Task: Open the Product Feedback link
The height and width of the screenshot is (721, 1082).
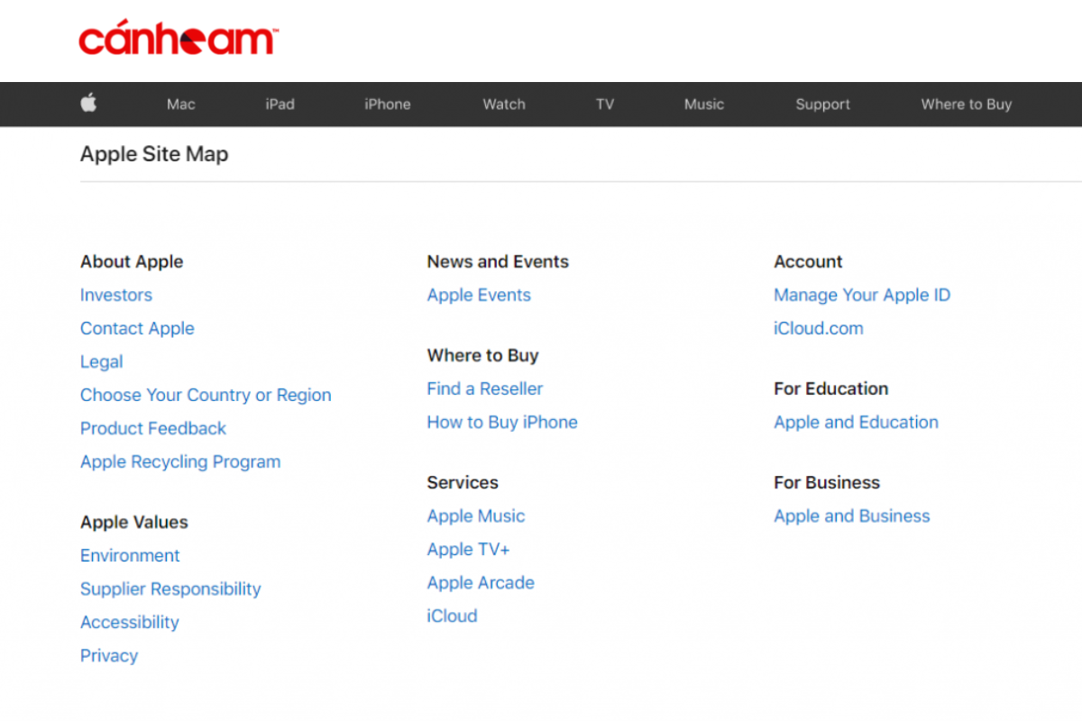Action: point(153,428)
